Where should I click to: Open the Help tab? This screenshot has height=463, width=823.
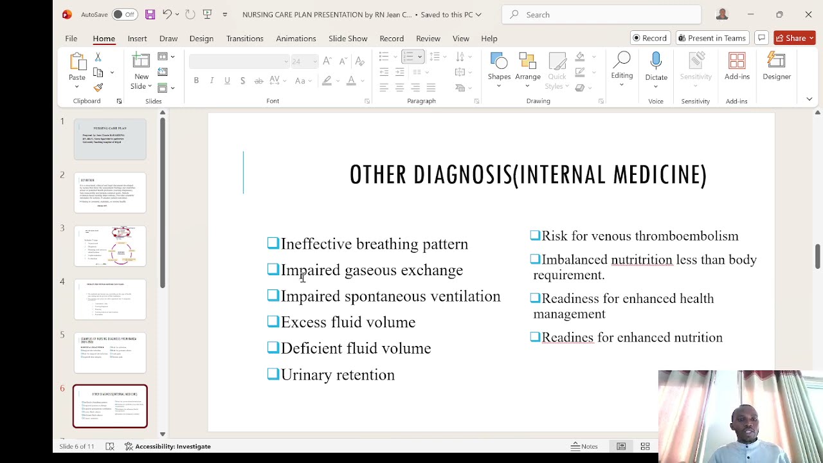[x=489, y=38]
